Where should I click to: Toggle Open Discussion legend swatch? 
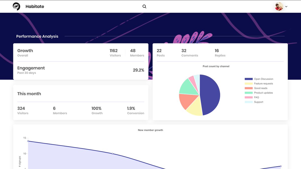coord(249,79)
